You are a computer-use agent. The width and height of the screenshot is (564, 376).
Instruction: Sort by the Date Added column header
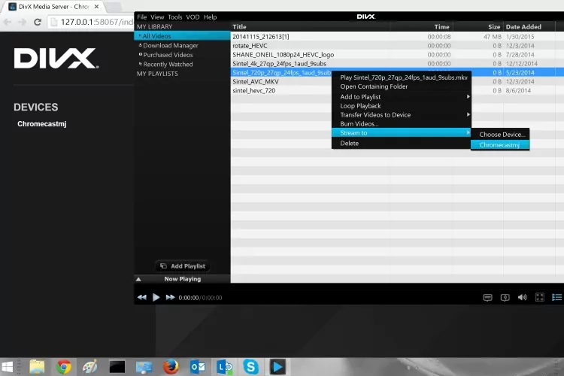529,26
